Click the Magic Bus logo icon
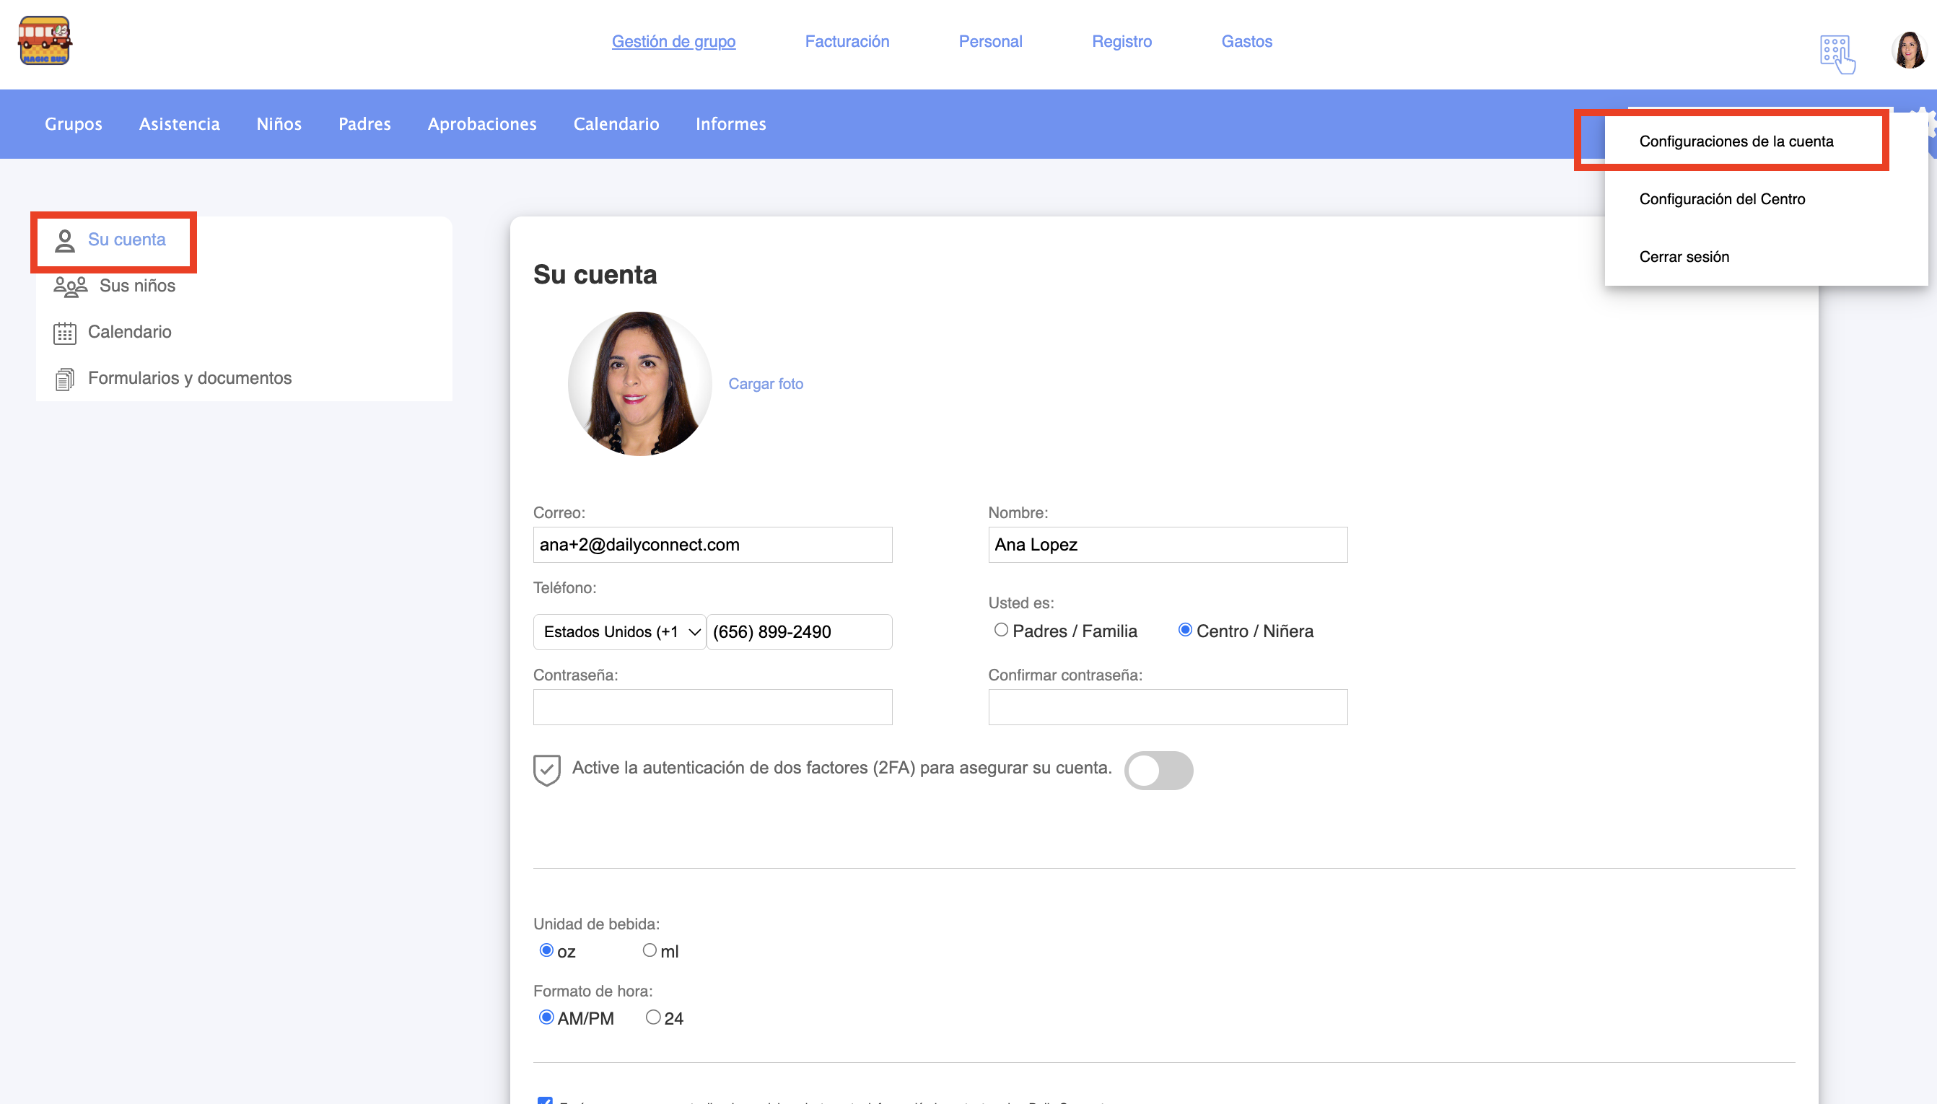 pyautogui.click(x=45, y=41)
